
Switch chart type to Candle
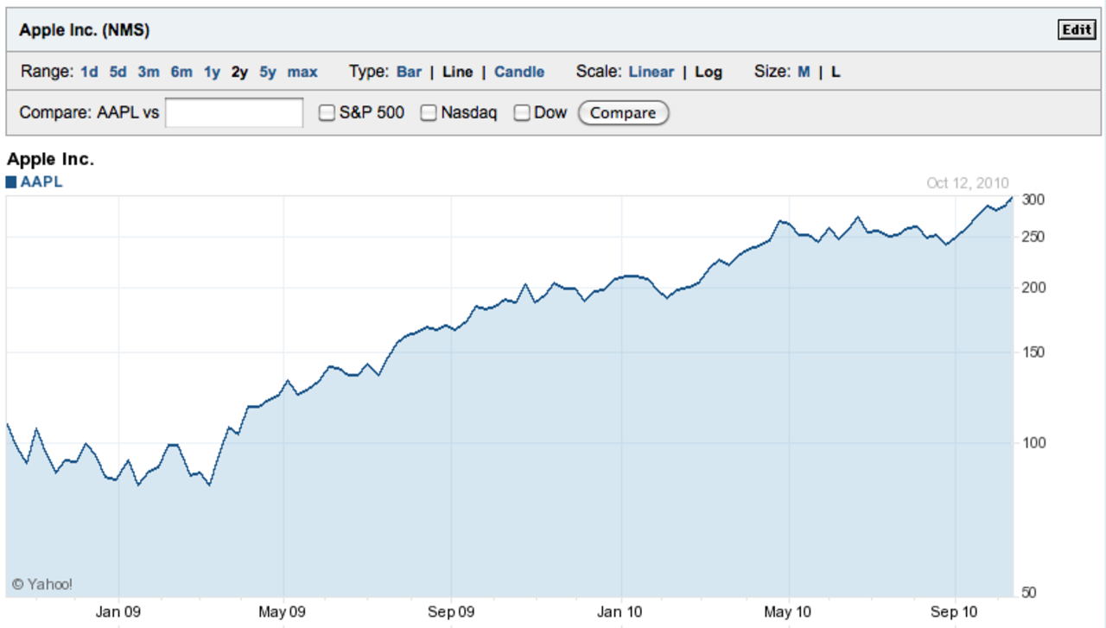click(x=519, y=73)
